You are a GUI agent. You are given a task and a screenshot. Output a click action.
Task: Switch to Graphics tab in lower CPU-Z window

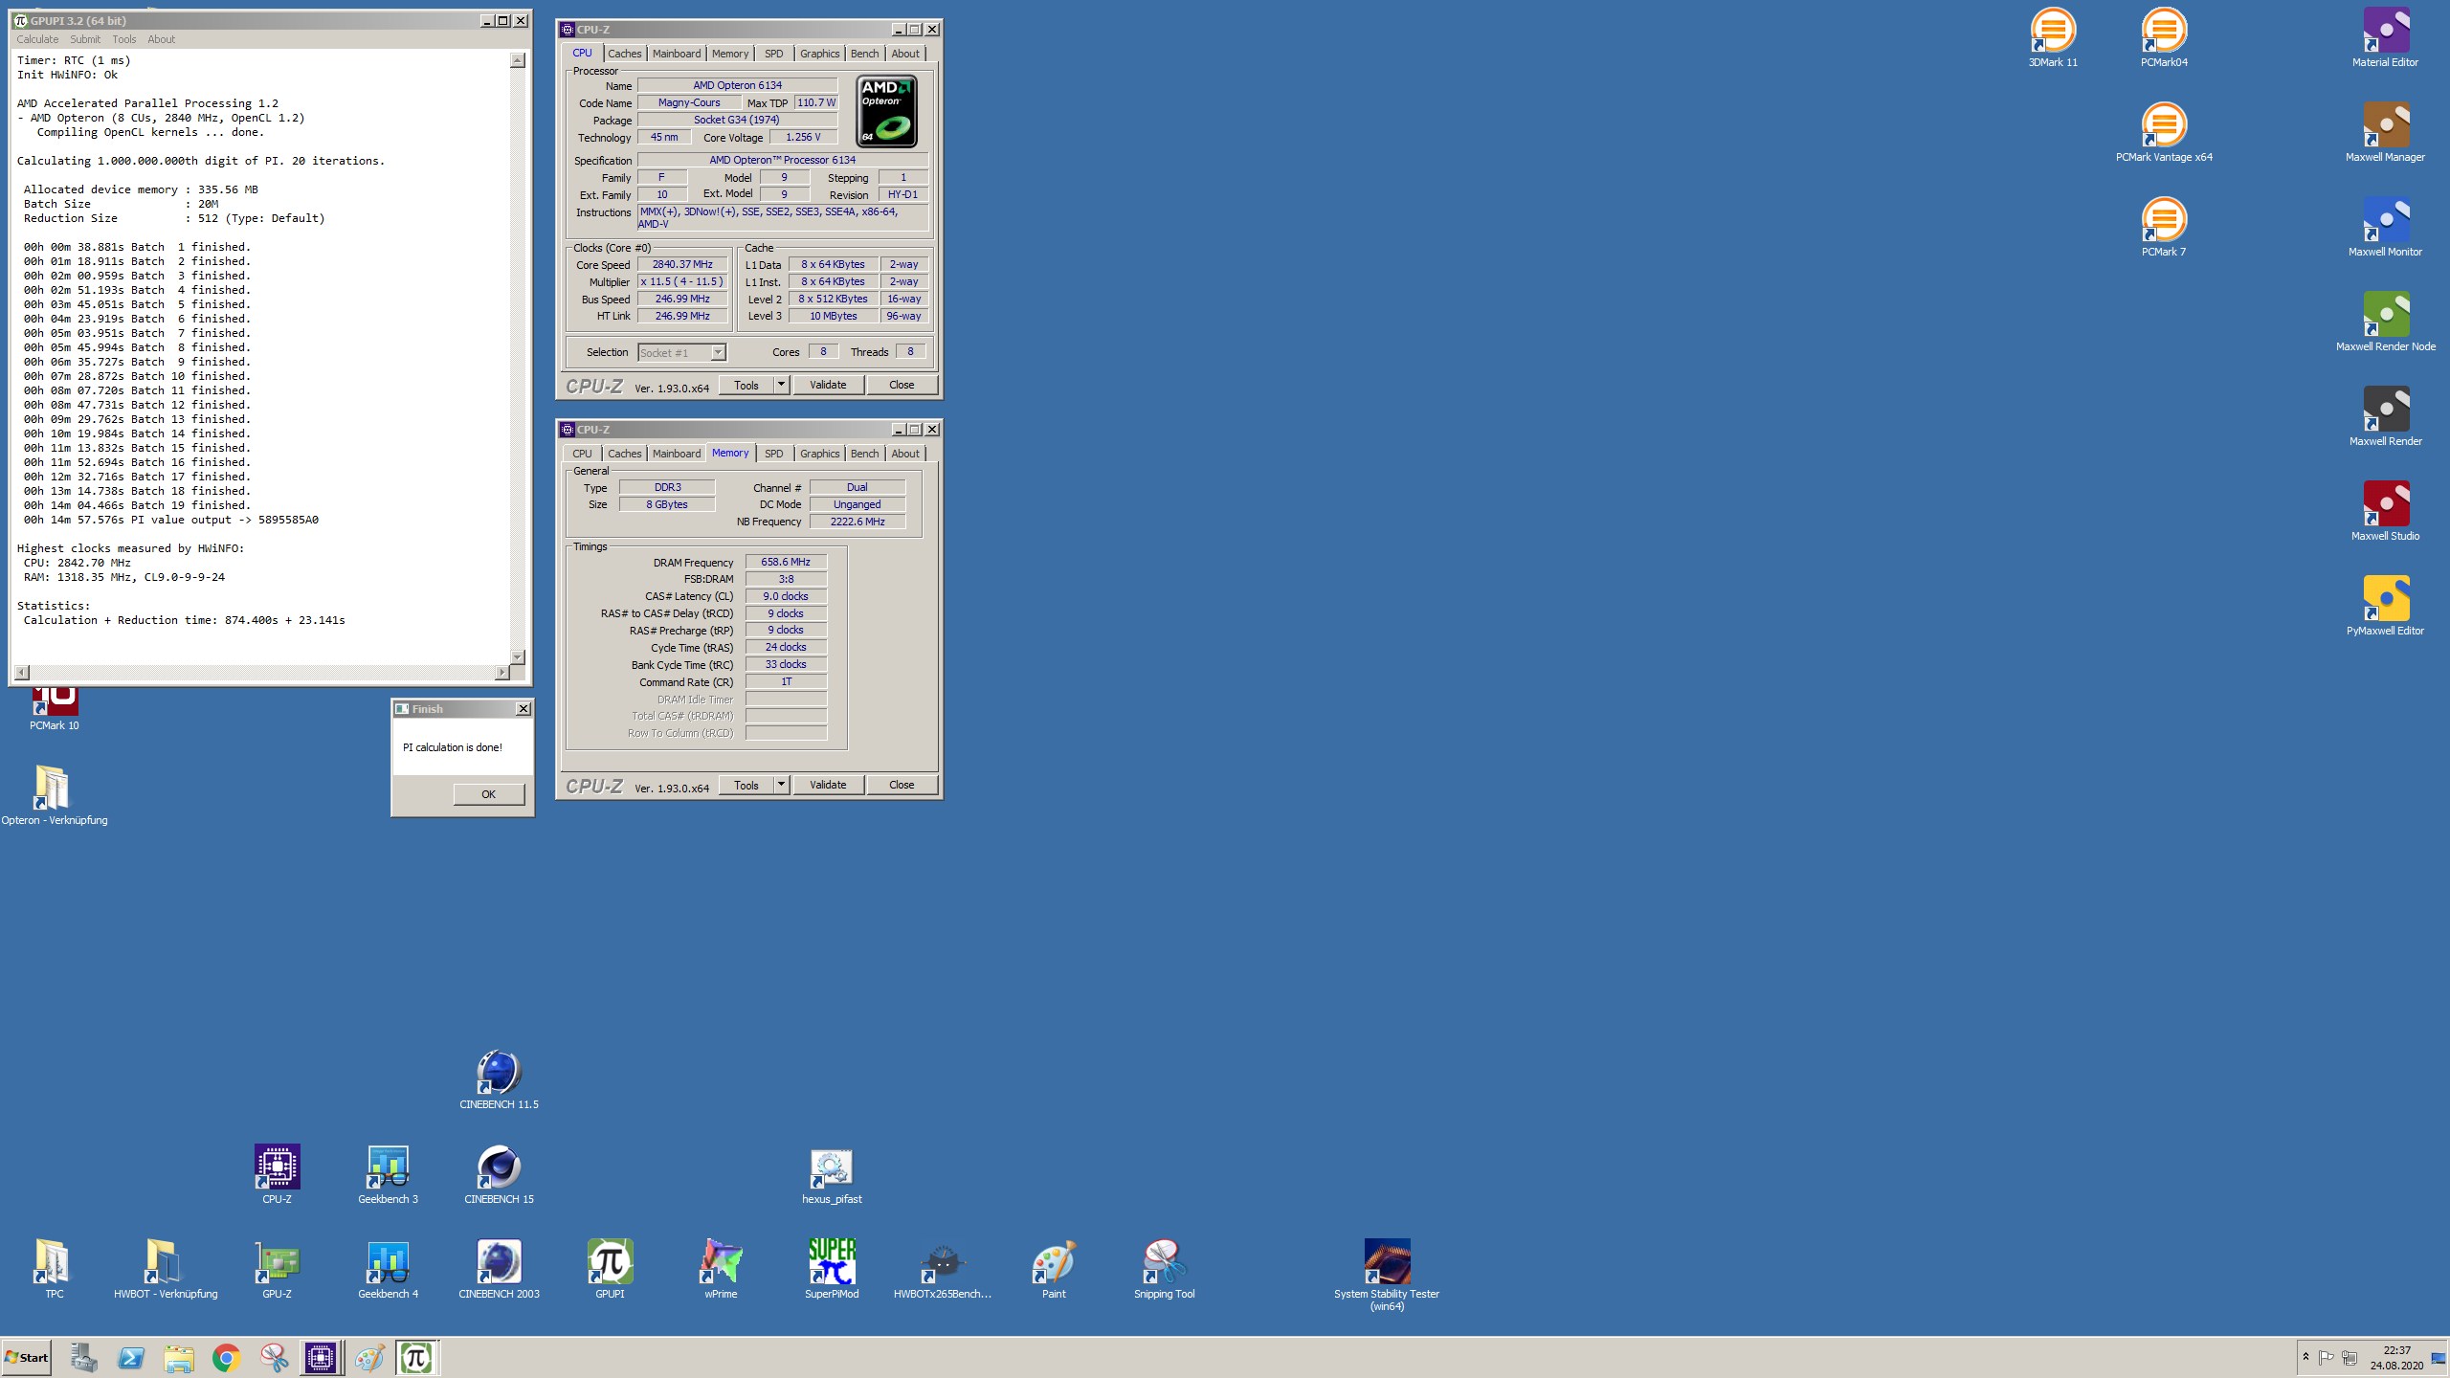(820, 454)
